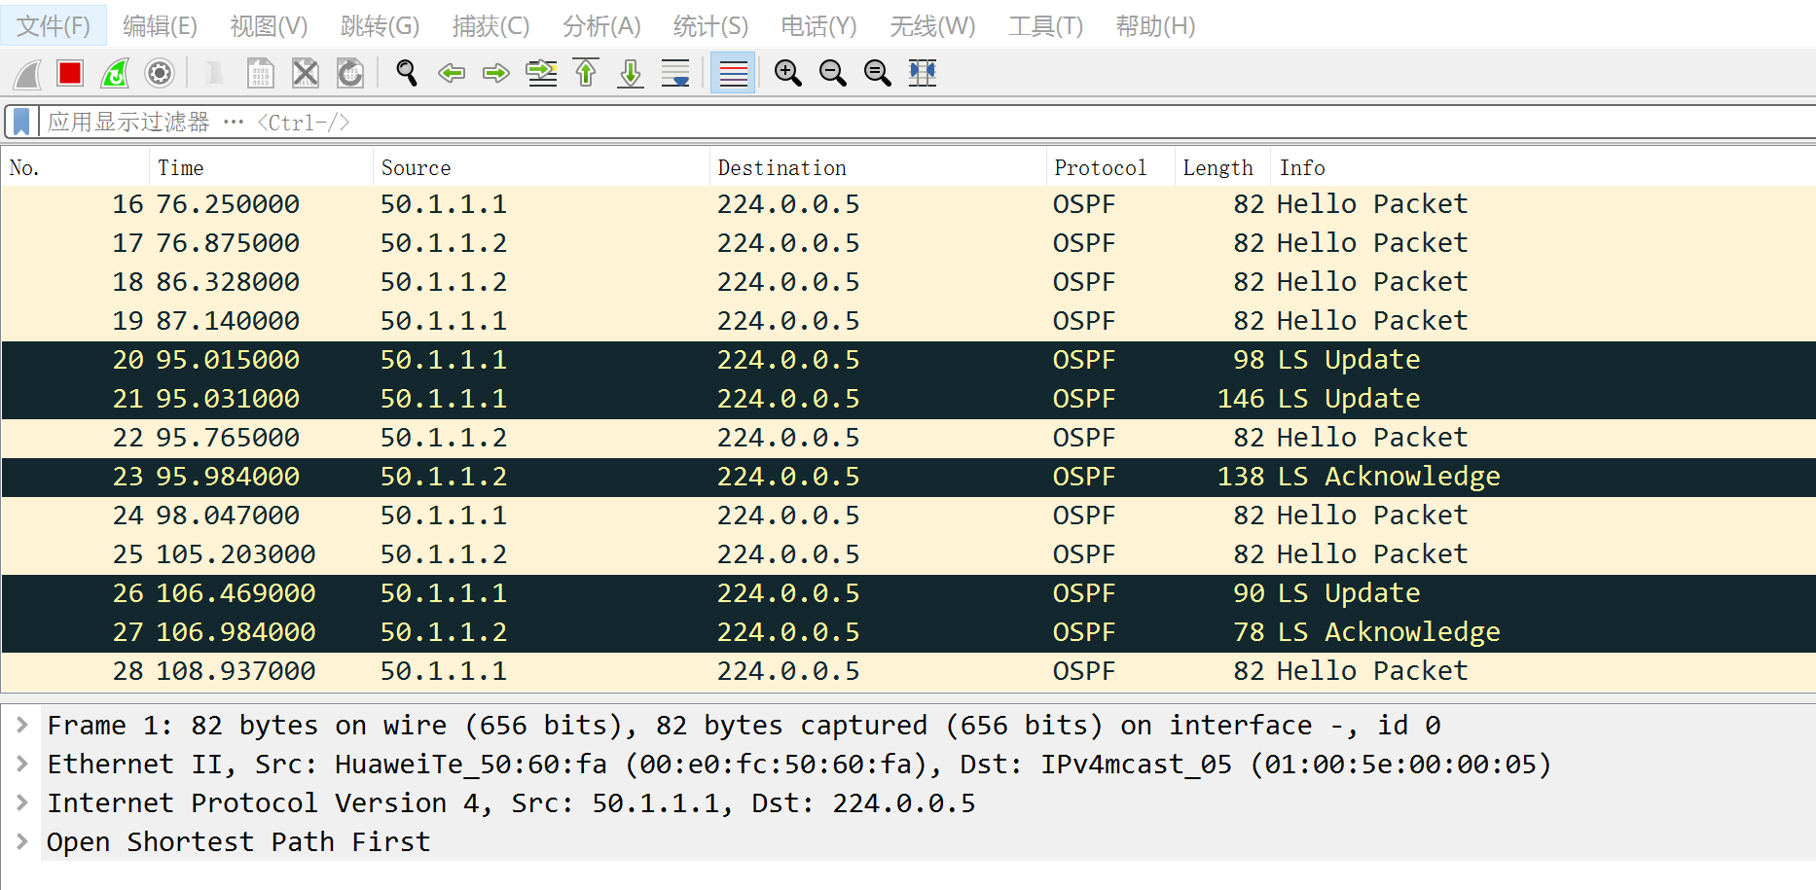Click the go to specified packet icon
The height and width of the screenshot is (890, 1816).
pyautogui.click(x=541, y=73)
